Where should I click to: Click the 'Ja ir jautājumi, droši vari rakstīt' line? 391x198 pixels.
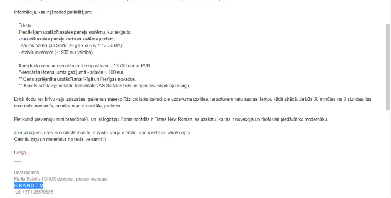[103, 133]
